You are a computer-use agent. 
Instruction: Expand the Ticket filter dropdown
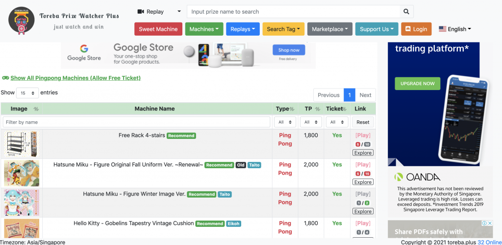point(337,122)
